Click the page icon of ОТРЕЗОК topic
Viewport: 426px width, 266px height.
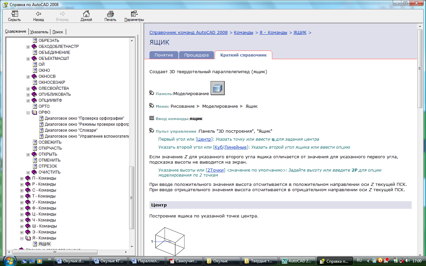point(35,166)
